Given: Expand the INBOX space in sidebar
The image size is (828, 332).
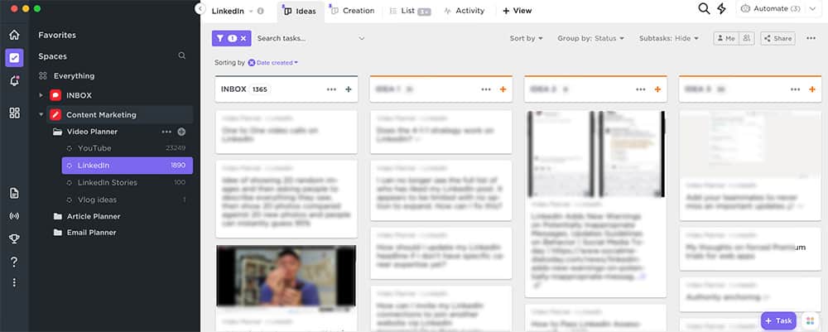Looking at the screenshot, I should (x=41, y=95).
